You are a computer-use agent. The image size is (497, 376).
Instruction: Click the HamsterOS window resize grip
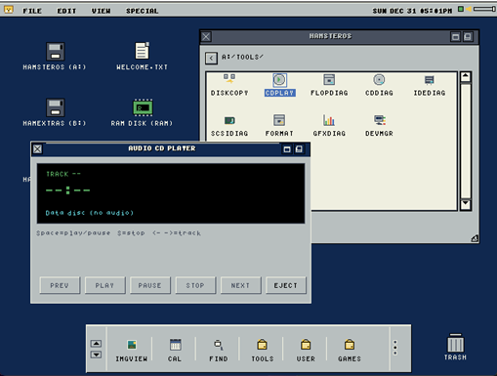point(475,238)
